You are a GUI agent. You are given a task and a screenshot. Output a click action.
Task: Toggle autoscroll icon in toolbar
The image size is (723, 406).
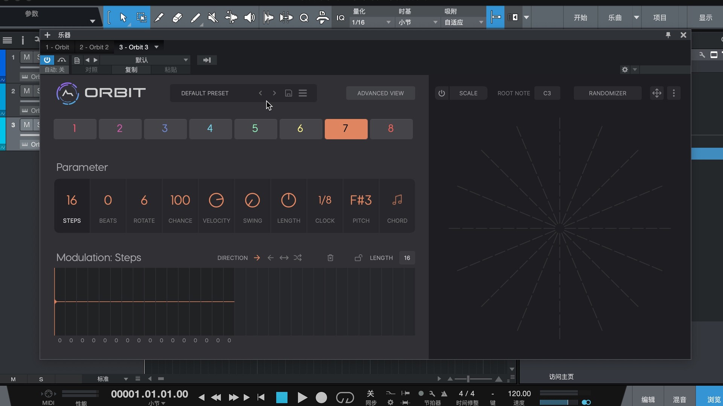[513, 17]
